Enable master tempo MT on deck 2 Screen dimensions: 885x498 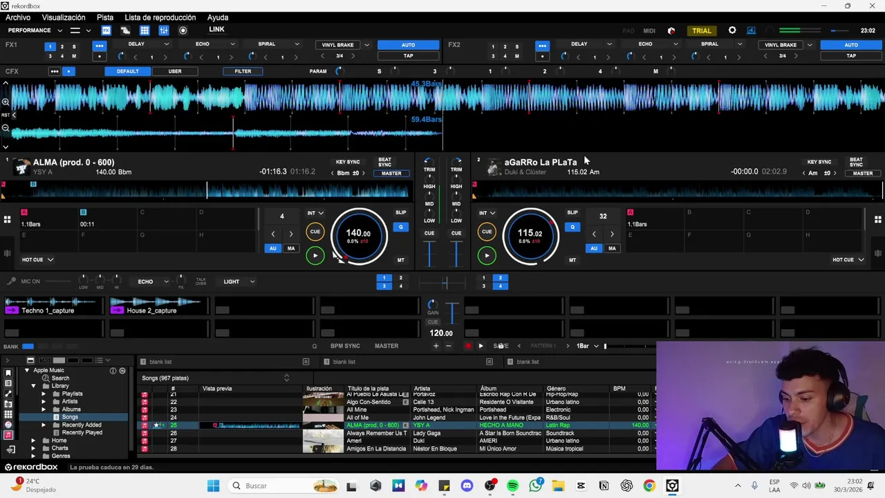click(572, 260)
